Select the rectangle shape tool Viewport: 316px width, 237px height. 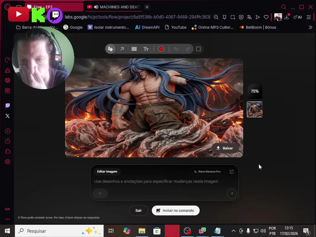(134, 49)
